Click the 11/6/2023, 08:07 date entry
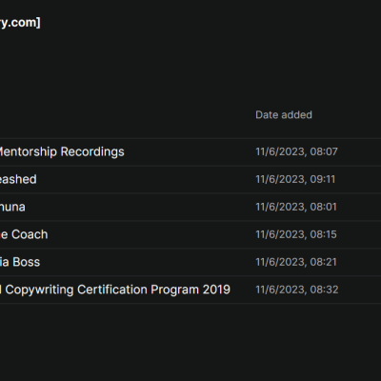This screenshot has width=381, height=381. pyautogui.click(x=296, y=151)
